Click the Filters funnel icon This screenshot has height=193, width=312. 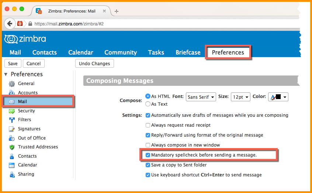click(x=12, y=120)
